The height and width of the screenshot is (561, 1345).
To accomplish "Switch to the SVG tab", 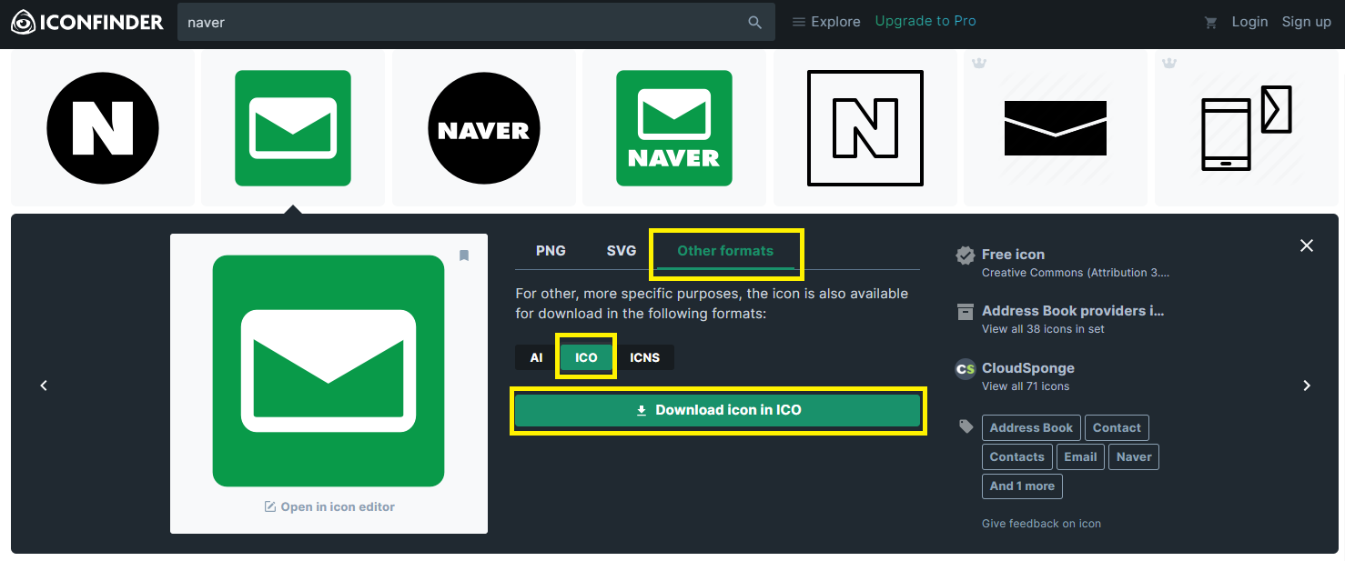I will pos(622,251).
